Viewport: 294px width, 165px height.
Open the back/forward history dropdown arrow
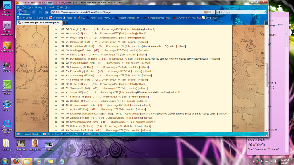pos(29,12)
